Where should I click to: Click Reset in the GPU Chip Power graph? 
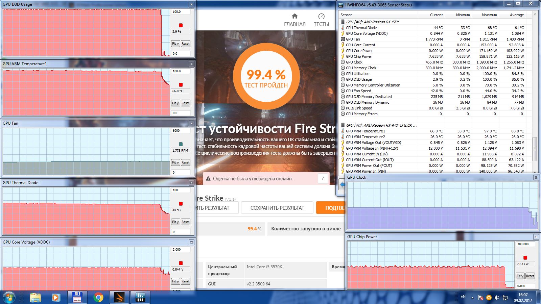click(x=530, y=276)
